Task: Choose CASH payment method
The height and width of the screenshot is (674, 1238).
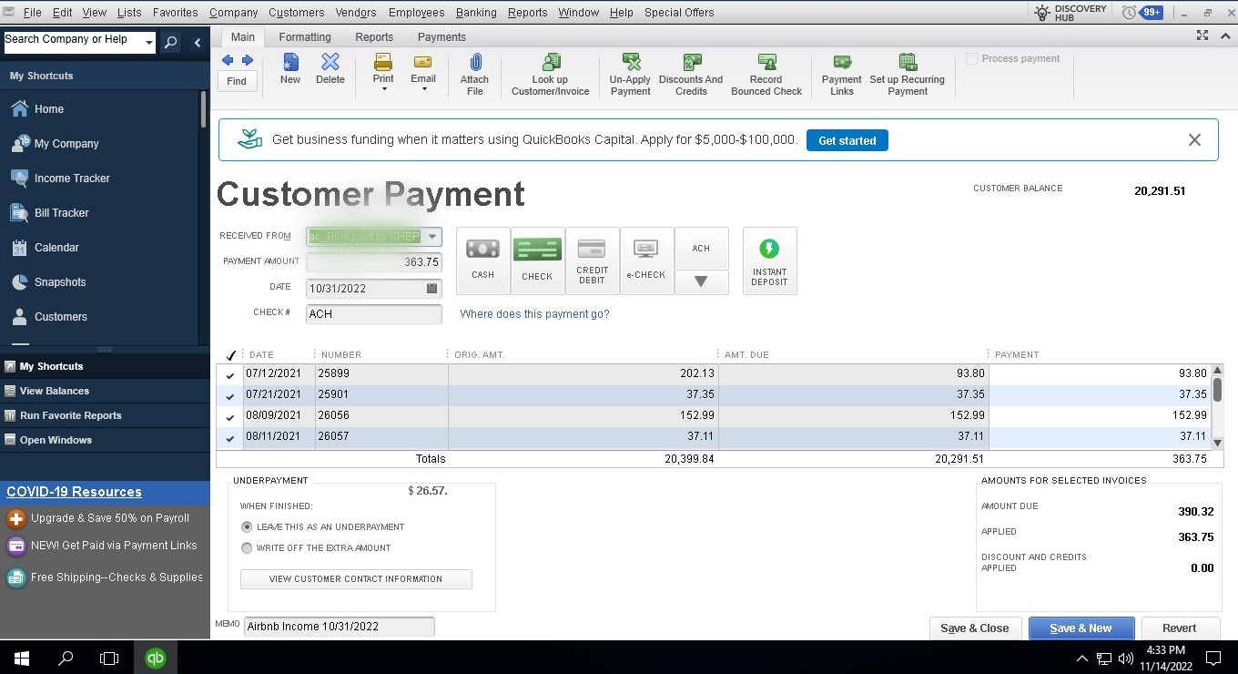Action: [x=483, y=260]
